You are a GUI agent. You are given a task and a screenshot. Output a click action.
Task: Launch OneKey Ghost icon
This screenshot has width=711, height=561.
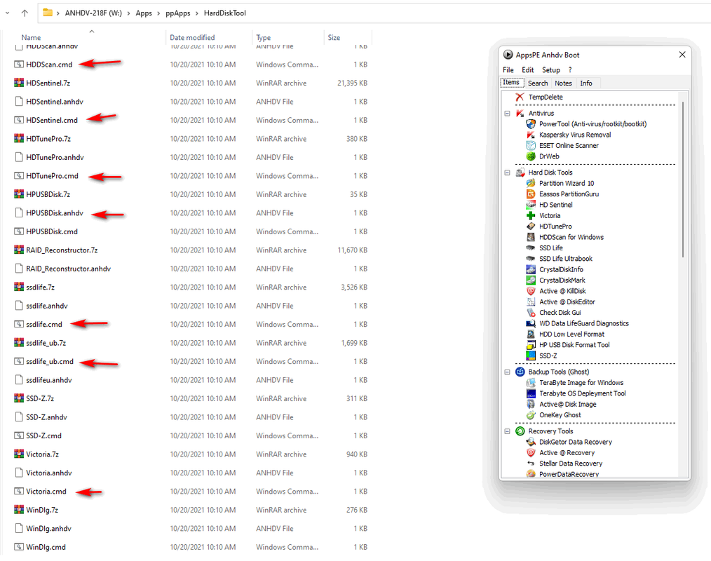pos(531,415)
